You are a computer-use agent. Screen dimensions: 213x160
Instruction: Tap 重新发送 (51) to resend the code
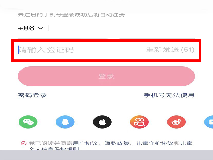(170, 50)
